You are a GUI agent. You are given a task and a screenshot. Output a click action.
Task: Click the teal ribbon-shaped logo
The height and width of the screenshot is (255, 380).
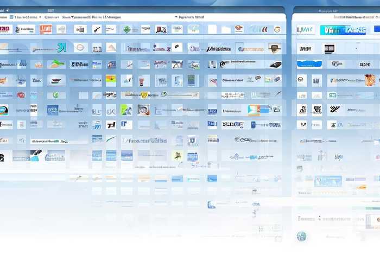[61, 48]
